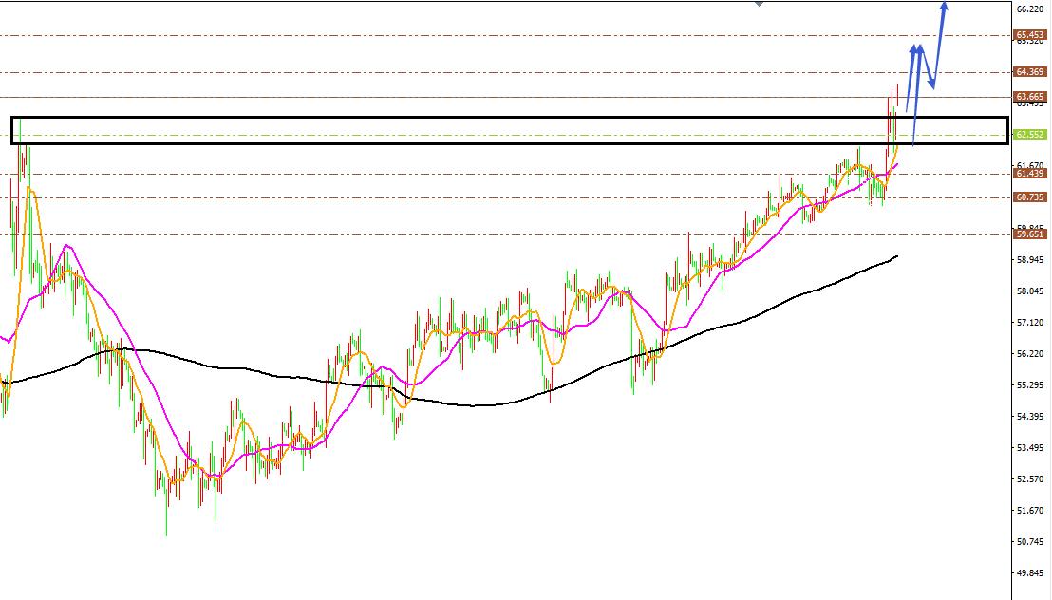
Task: Select the 49.845 price axis value
Action: (x=1030, y=573)
